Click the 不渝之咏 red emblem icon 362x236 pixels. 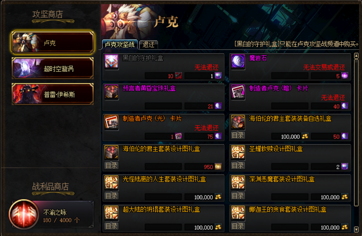pyautogui.click(x=24, y=214)
